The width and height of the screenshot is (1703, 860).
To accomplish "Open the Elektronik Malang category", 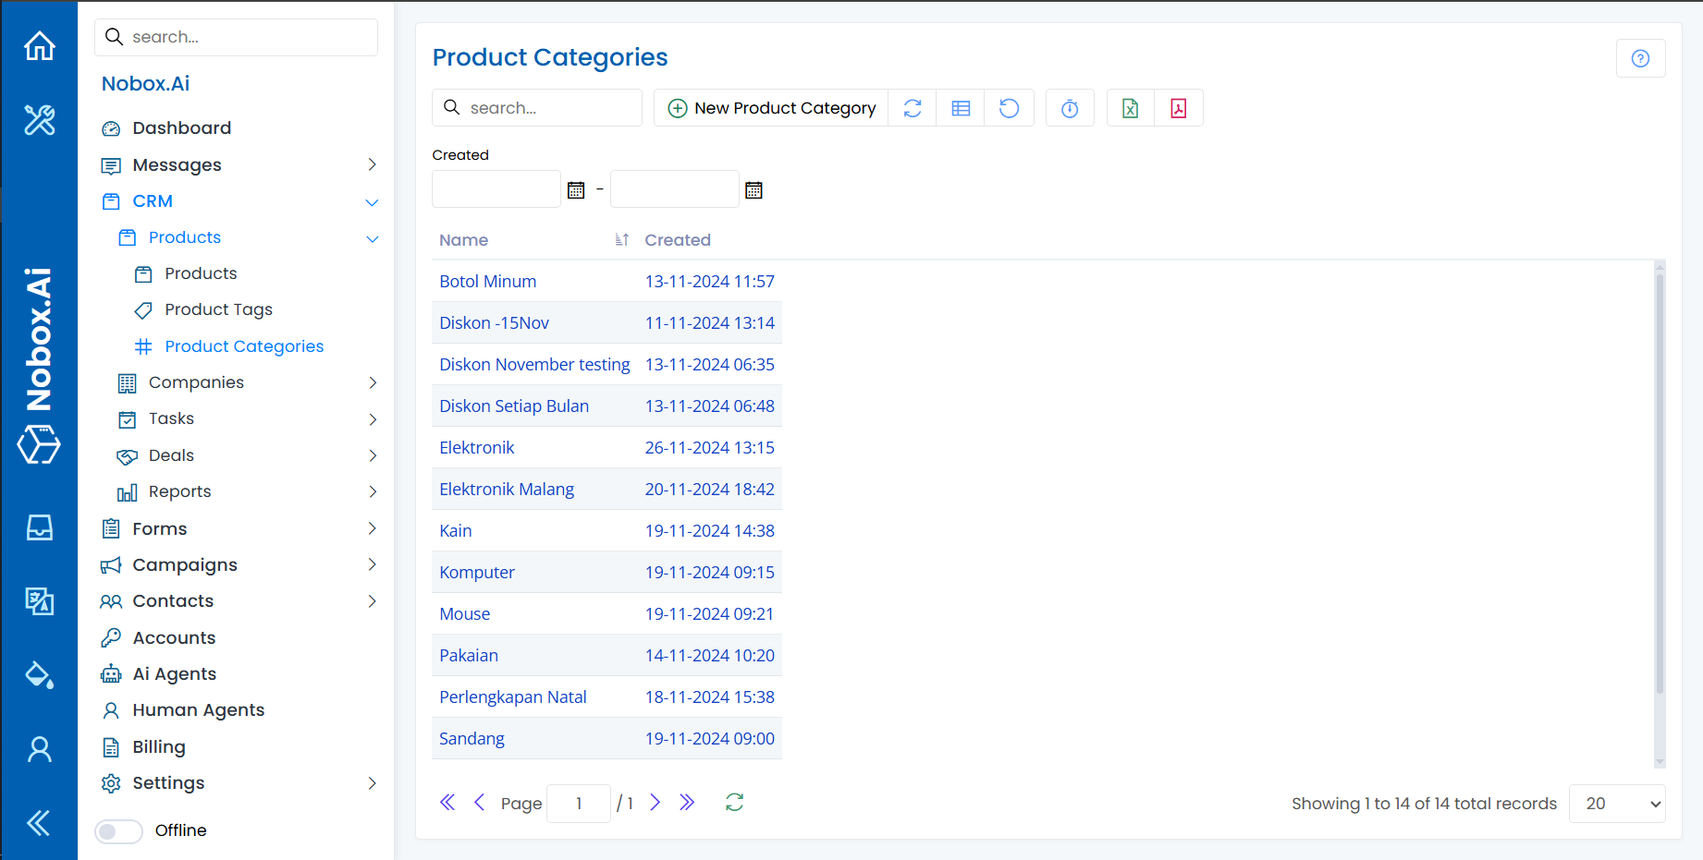I will click(x=507, y=489).
